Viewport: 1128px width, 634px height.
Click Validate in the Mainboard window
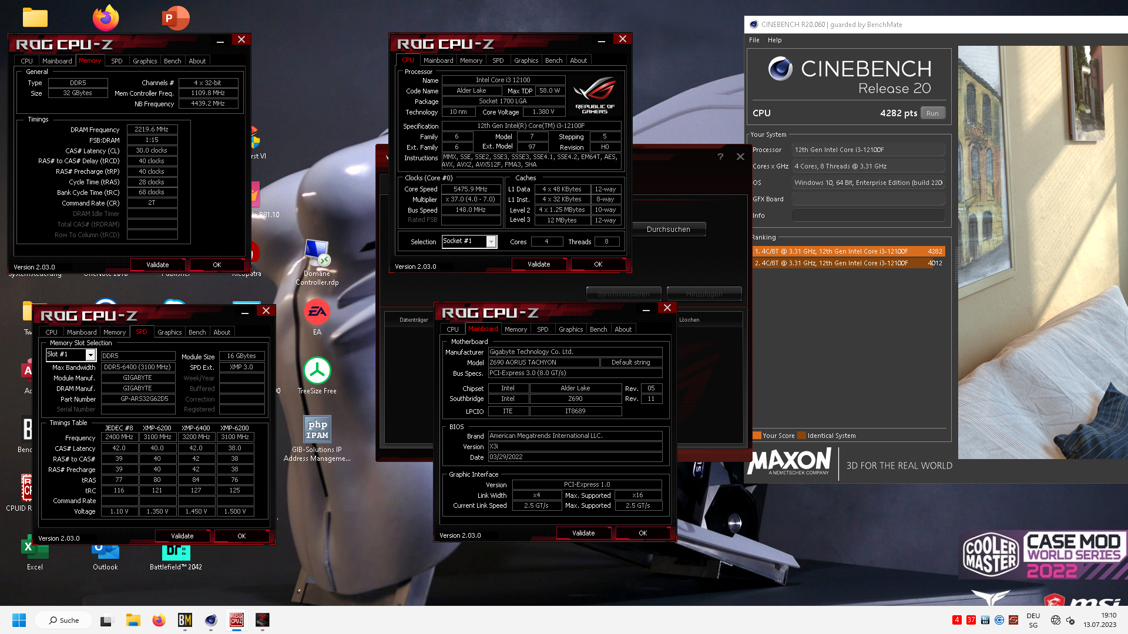583,533
